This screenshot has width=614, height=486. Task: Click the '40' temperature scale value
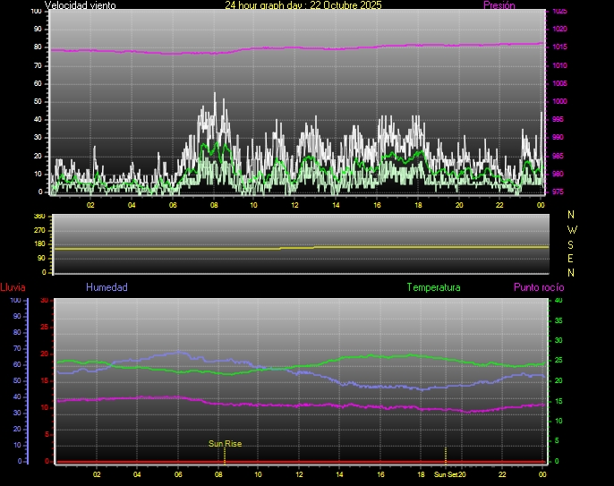click(x=559, y=301)
